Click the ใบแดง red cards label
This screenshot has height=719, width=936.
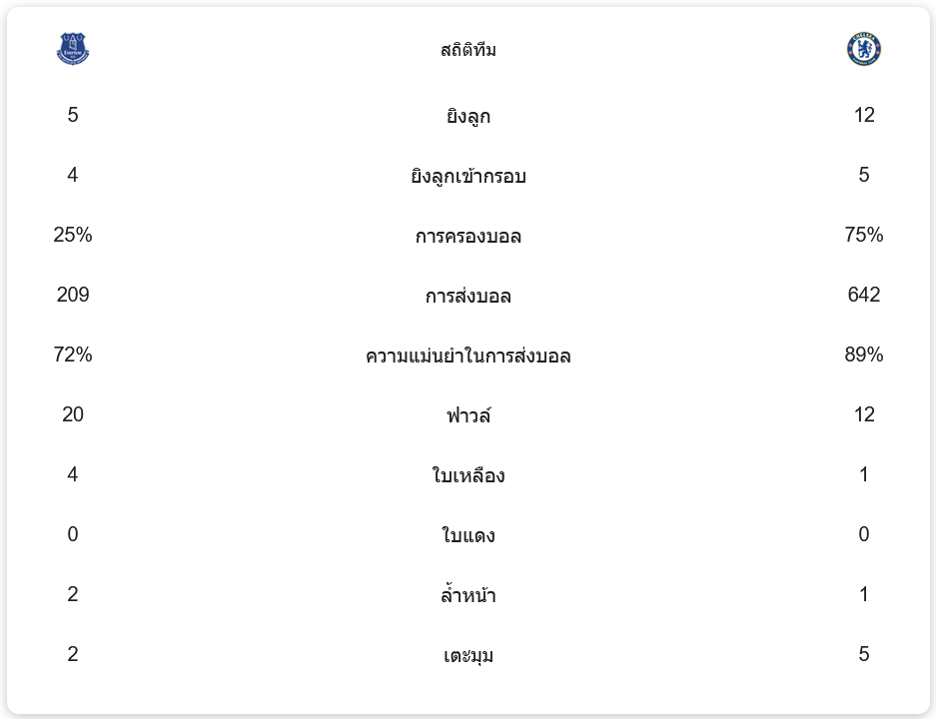point(468,535)
